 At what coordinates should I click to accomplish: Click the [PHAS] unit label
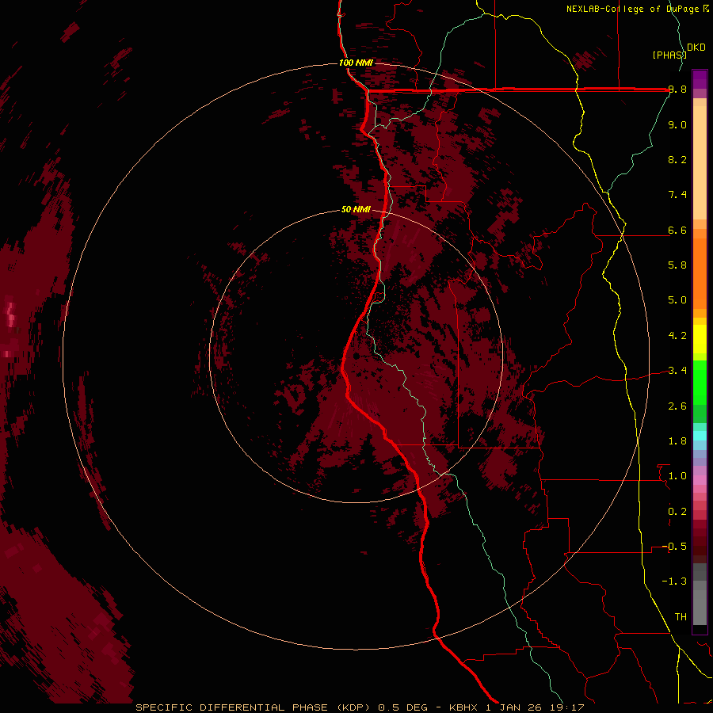669,55
